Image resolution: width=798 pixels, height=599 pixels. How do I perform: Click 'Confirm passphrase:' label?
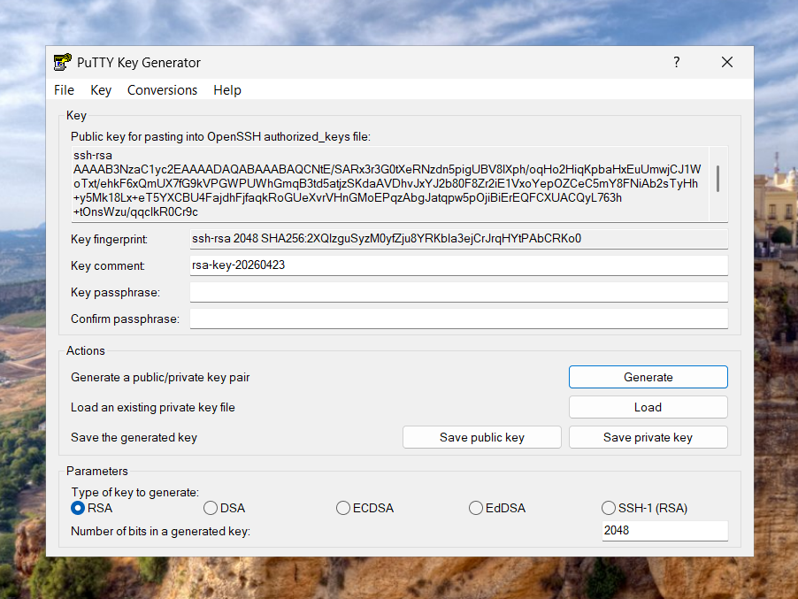pyautogui.click(x=126, y=319)
